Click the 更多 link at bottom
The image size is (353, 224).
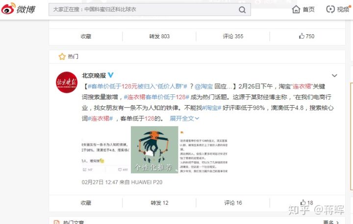coord(331,222)
